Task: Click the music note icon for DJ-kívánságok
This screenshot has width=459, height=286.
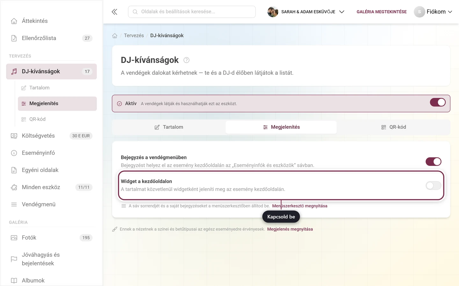Action: [x=14, y=71]
